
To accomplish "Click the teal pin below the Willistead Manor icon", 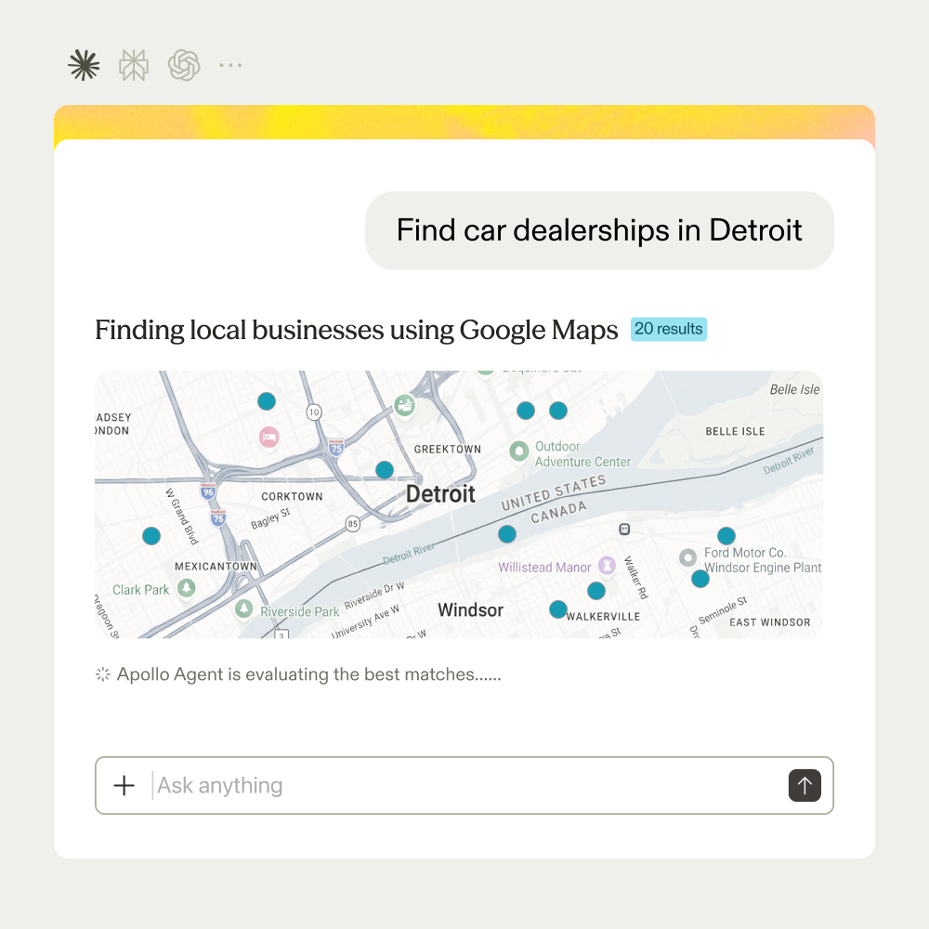I will tap(596, 590).
